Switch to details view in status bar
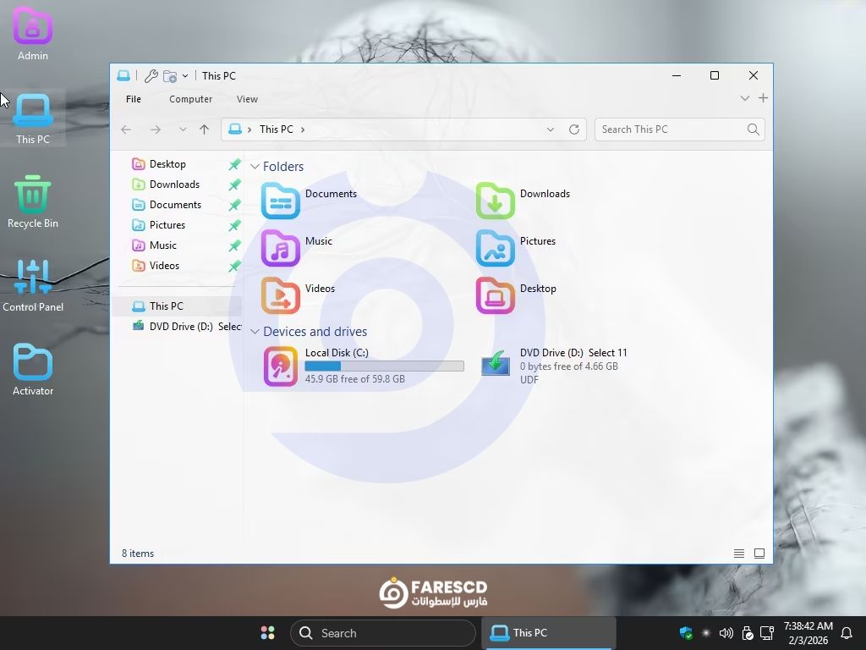866x650 pixels. (x=739, y=554)
